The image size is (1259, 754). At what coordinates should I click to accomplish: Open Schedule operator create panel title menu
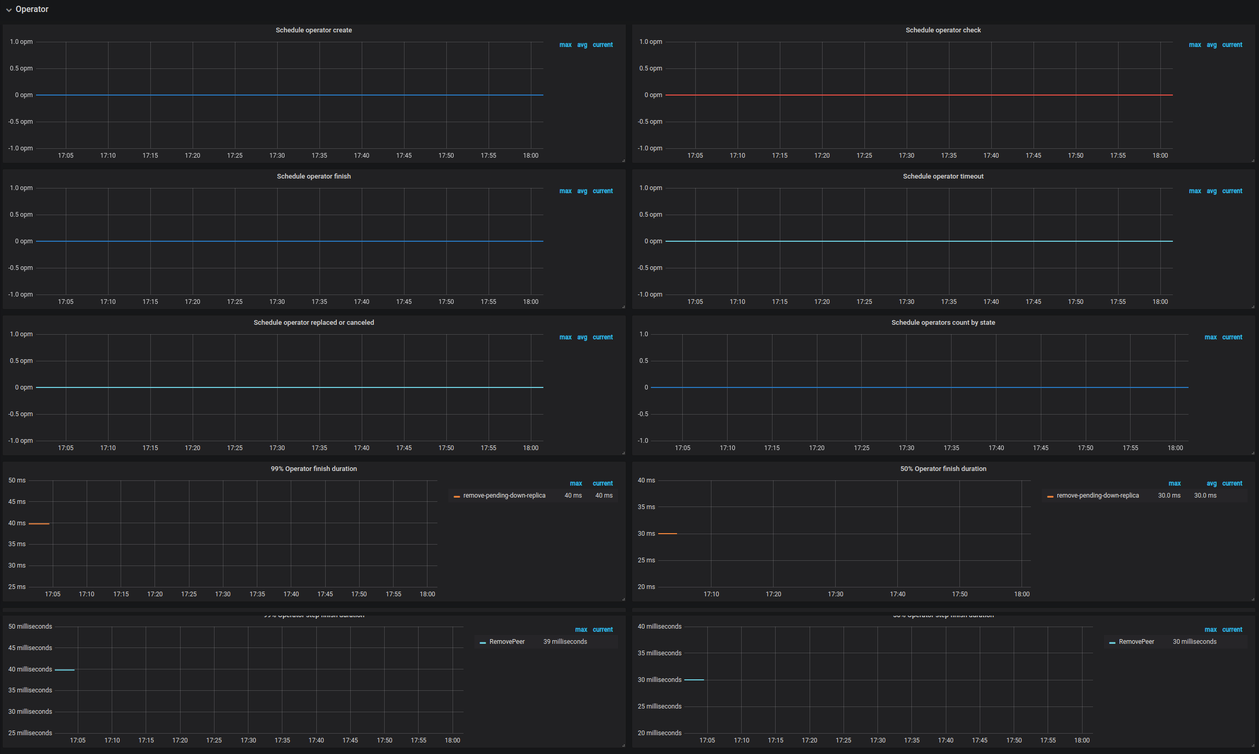click(314, 30)
